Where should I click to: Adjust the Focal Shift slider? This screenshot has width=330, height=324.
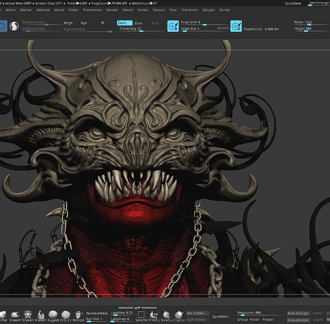pyautogui.click(x=205, y=23)
